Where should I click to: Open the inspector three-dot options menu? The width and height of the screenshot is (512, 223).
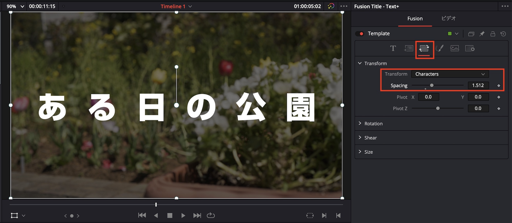click(x=505, y=6)
